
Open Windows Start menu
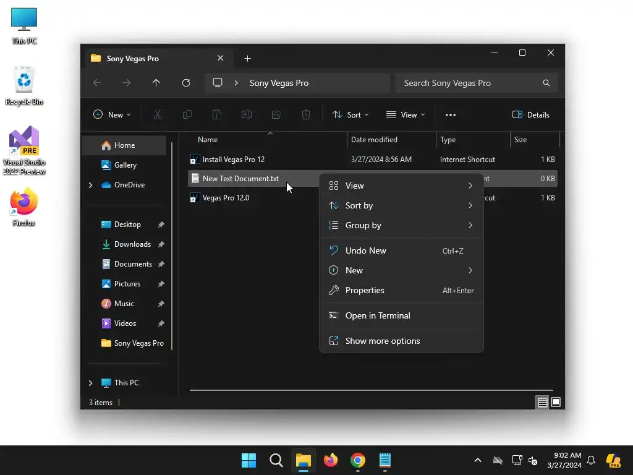tap(249, 460)
